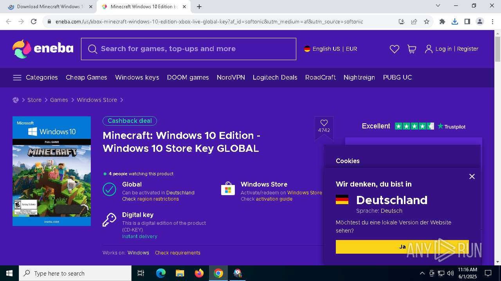Click the Minecraft product cover image

tap(52, 171)
